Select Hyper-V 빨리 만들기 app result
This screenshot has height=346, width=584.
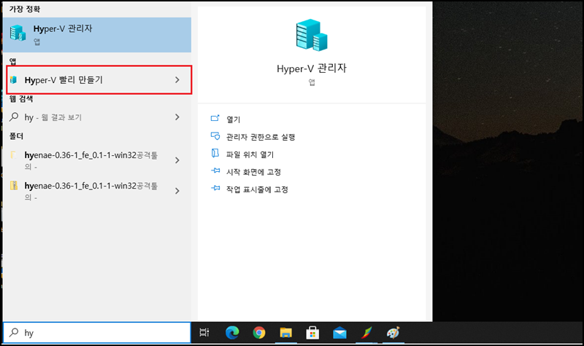click(99, 80)
